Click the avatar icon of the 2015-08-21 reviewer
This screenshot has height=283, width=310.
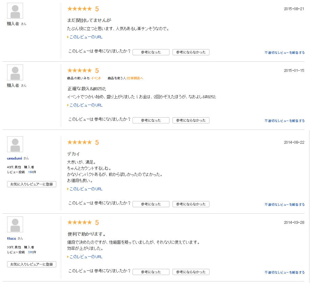(15, 11)
